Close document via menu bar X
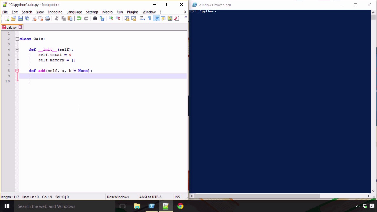The width and height of the screenshot is (377, 212). coord(185,12)
